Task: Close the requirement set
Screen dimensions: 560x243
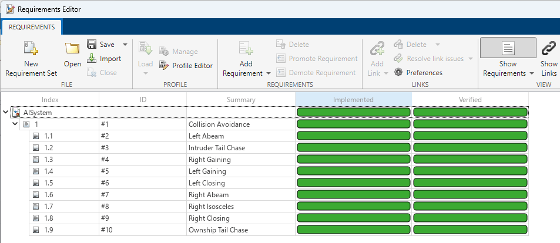Action: click(x=102, y=73)
